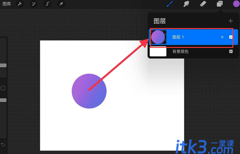Screen dimensions: 240x154
Task: Add a new layer with plus button
Action: pos(231,21)
